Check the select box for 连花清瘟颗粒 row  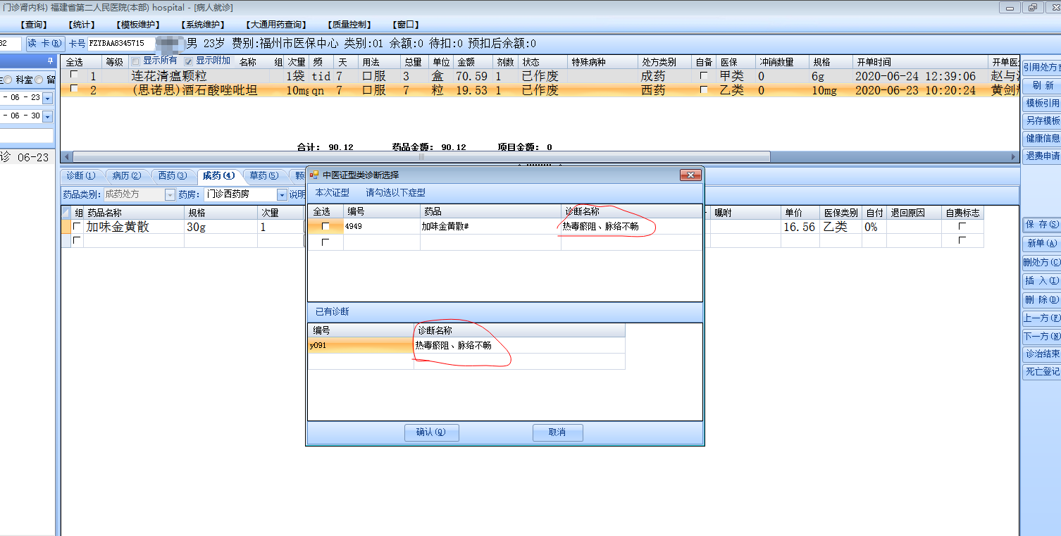pyautogui.click(x=74, y=75)
